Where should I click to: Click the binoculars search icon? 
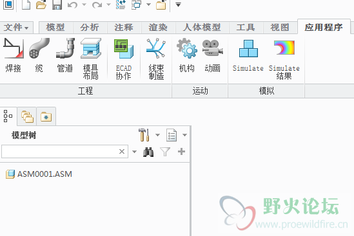[x=148, y=152]
